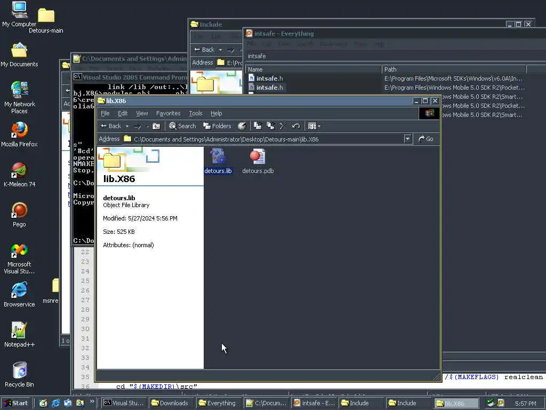Click the Windows flag logo in lib.X86

click(429, 113)
